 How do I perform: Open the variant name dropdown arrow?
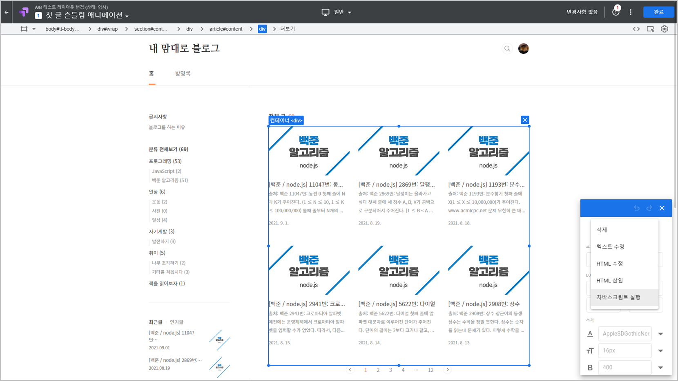(127, 16)
